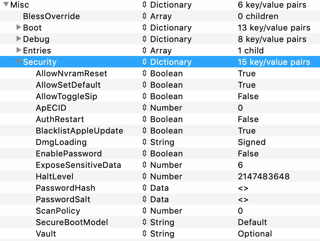Open type selector for PasswordHash
The image size is (320, 241).
(x=144, y=188)
